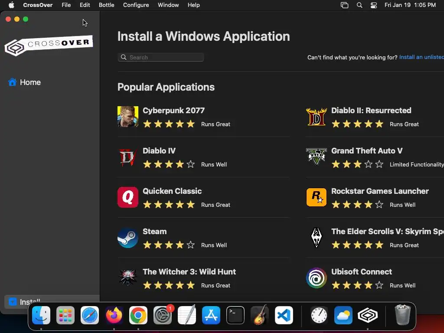Select Grand Theft Auto V title

pos(367,150)
